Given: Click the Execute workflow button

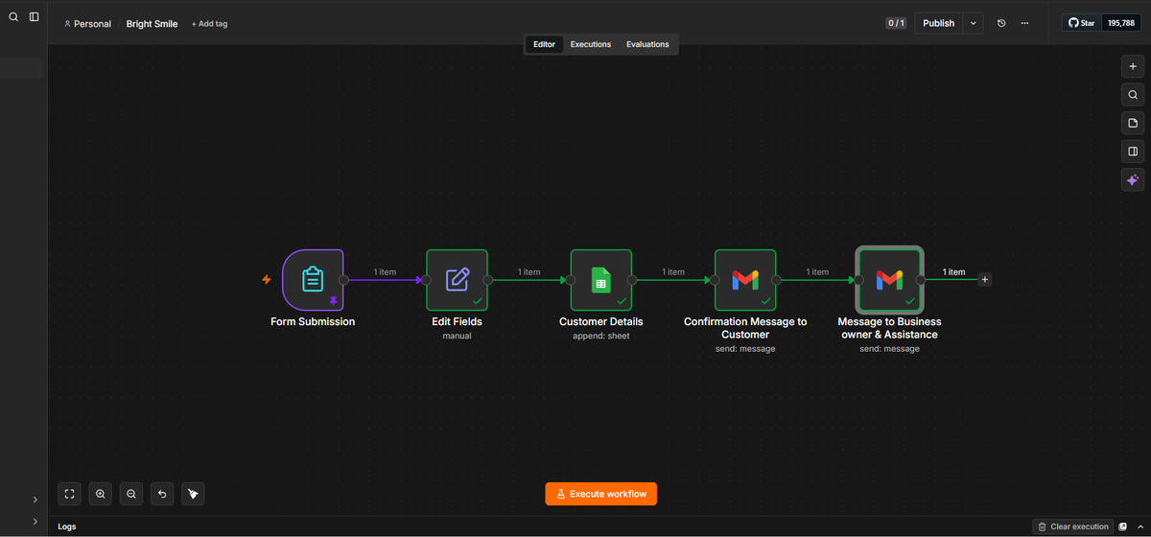Looking at the screenshot, I should coord(601,494).
